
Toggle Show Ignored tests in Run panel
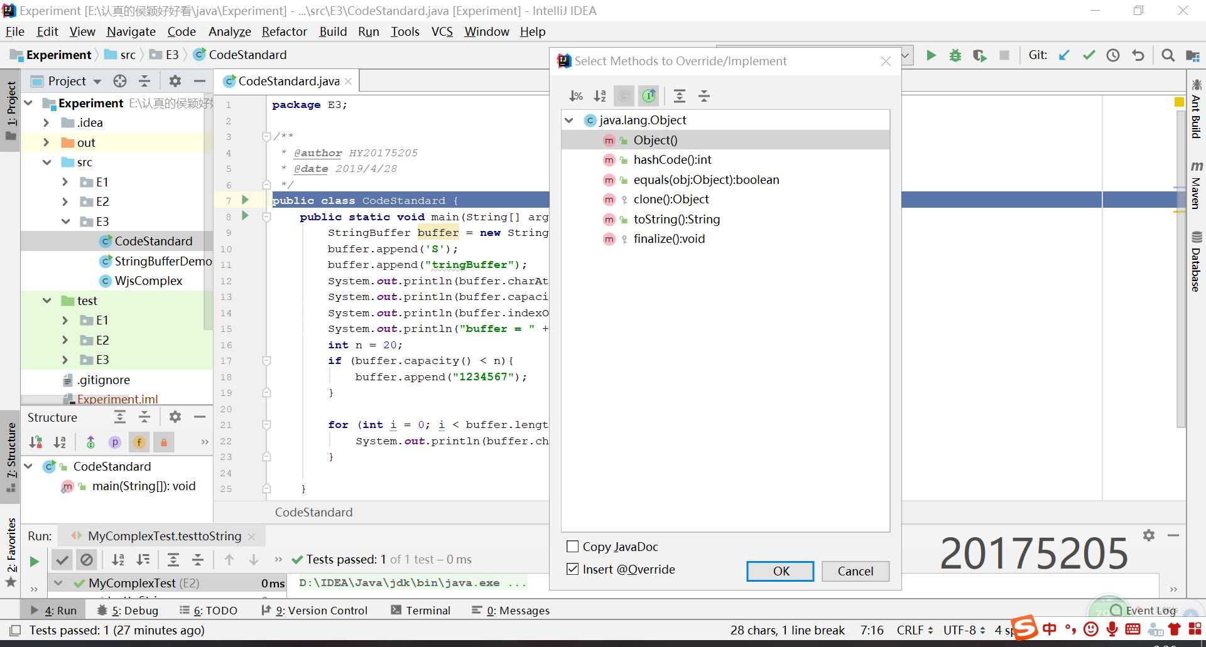click(87, 560)
